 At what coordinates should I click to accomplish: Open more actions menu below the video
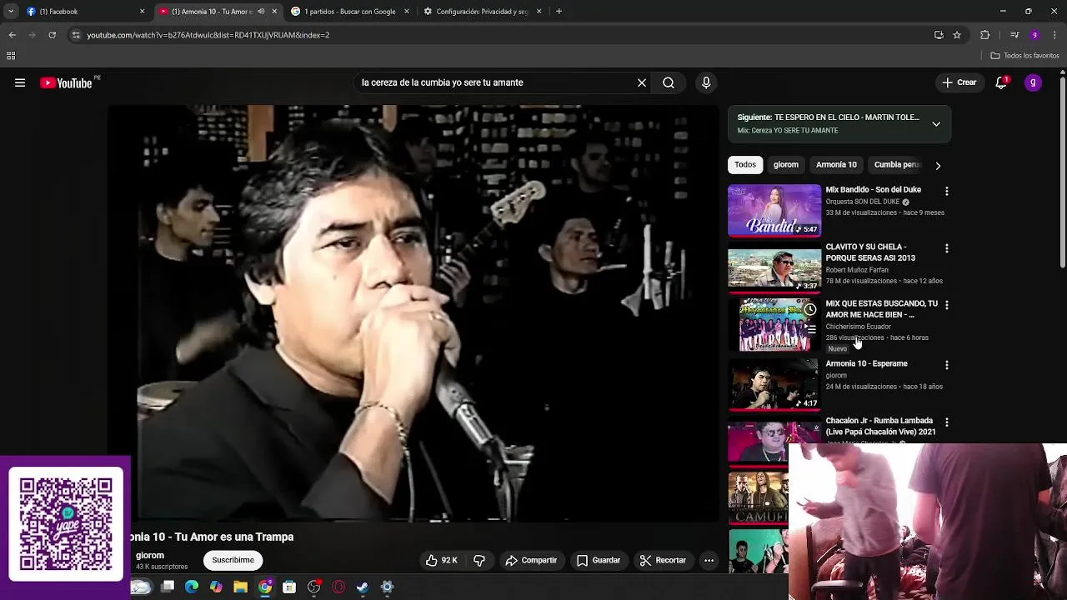(x=709, y=560)
